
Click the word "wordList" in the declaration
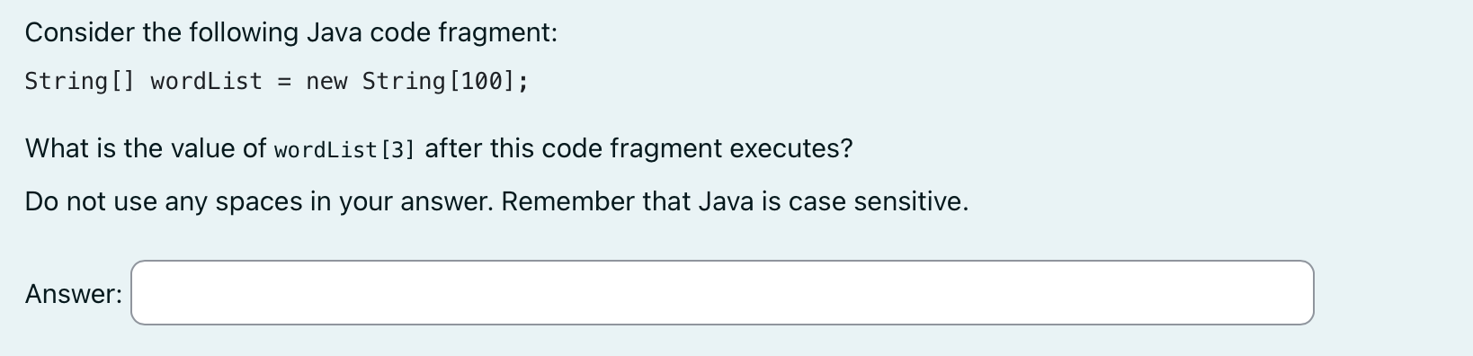[x=207, y=81]
